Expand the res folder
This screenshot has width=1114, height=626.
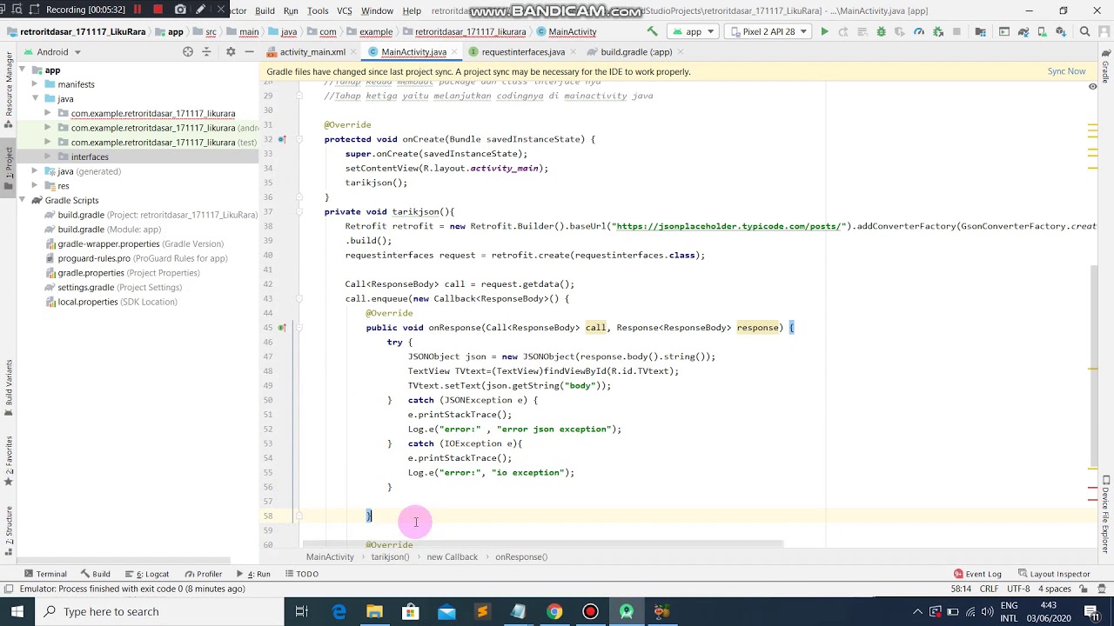point(35,185)
